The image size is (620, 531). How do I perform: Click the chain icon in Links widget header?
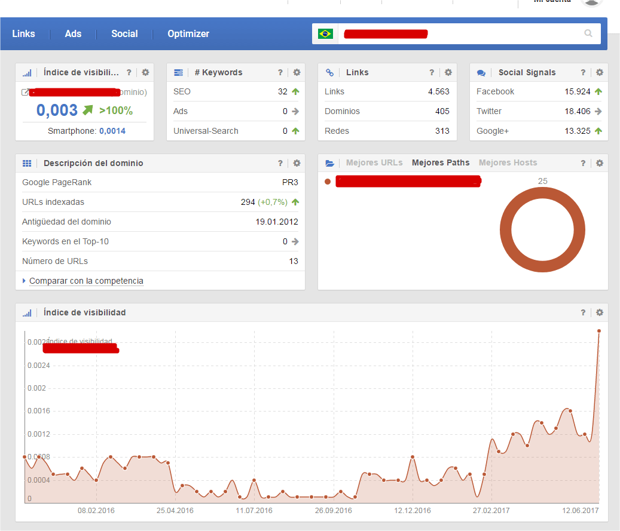330,73
